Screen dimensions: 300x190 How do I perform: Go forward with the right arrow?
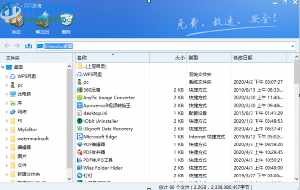click(17, 46)
